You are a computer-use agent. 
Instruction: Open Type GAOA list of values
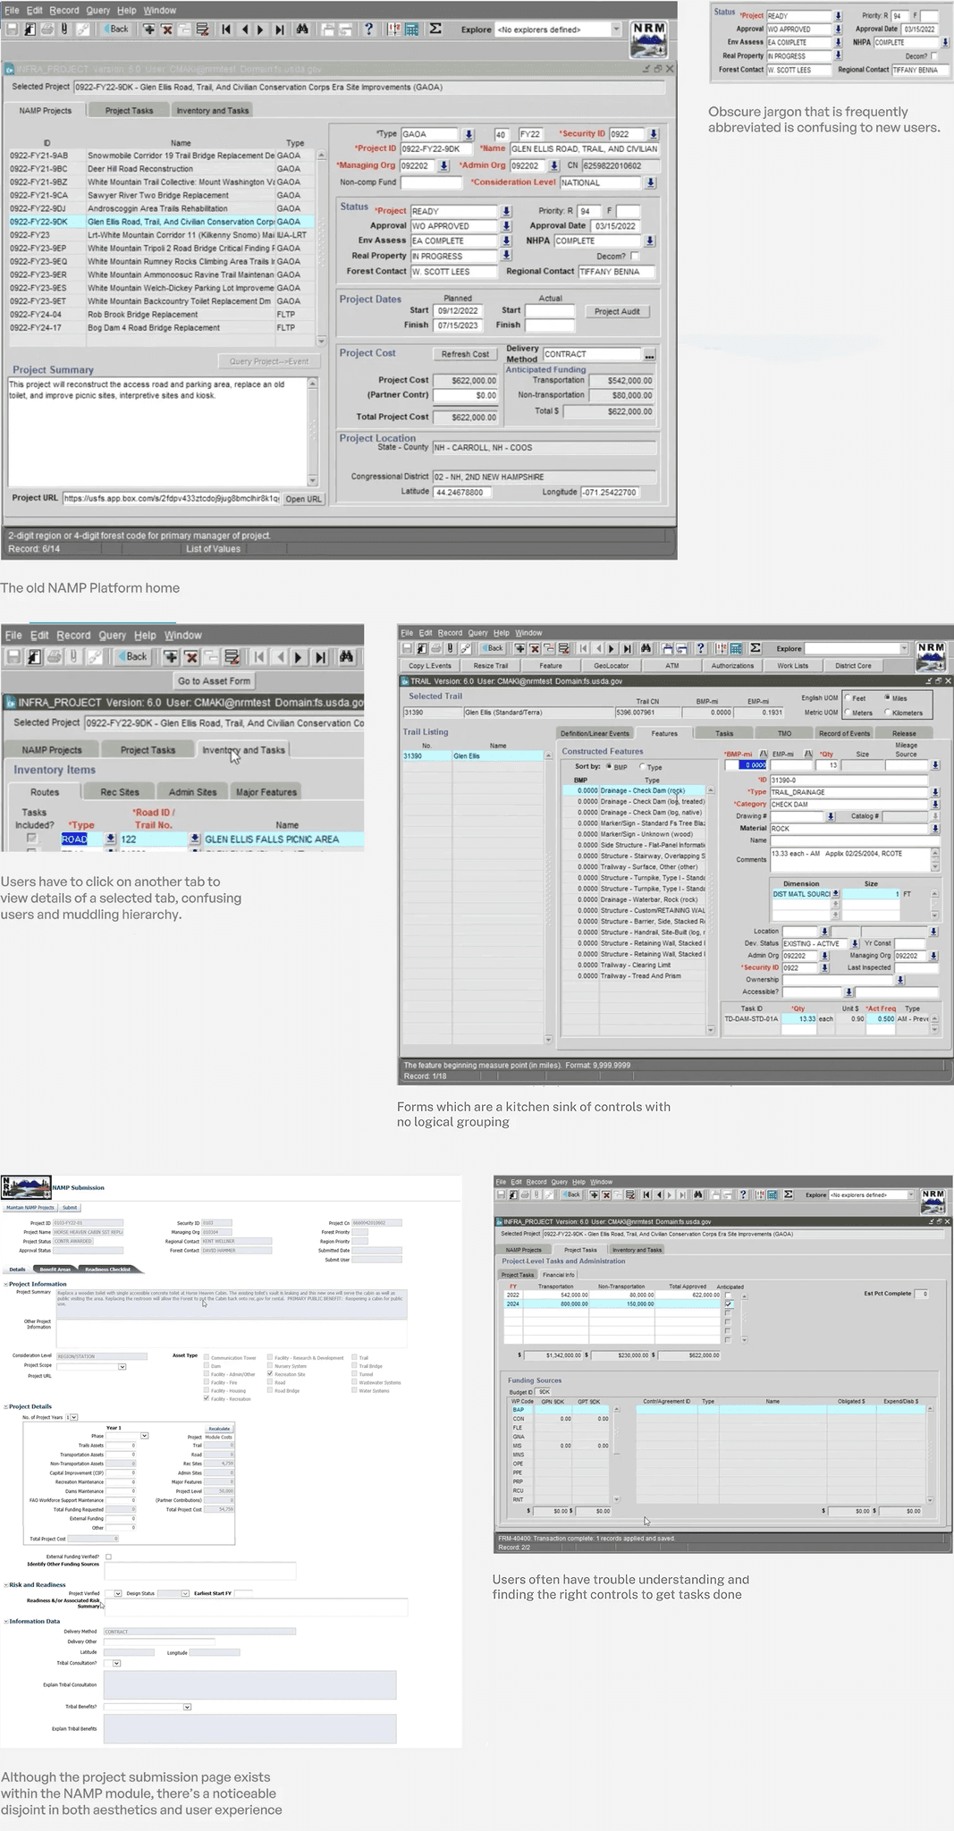point(468,134)
